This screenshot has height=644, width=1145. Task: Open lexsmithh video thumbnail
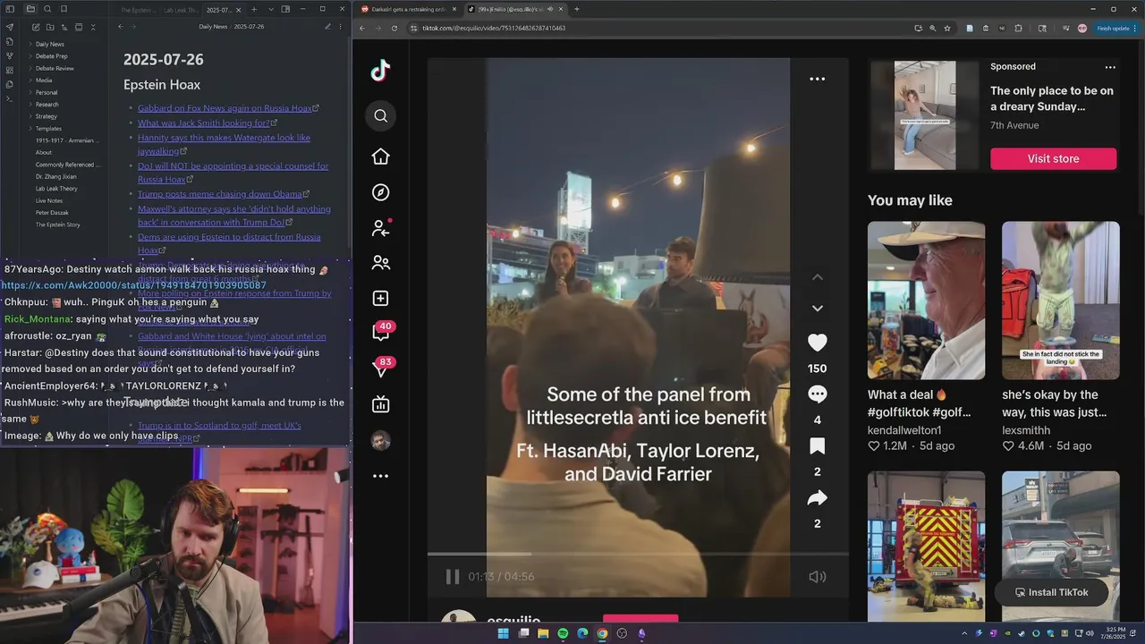click(x=1060, y=301)
